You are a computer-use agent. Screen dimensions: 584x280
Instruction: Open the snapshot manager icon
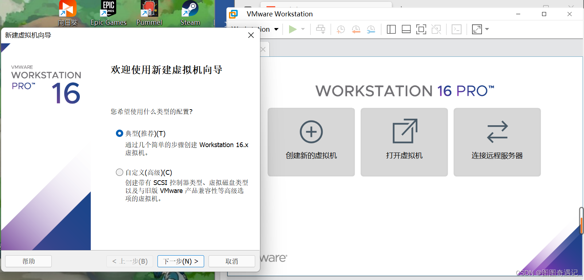(x=371, y=29)
